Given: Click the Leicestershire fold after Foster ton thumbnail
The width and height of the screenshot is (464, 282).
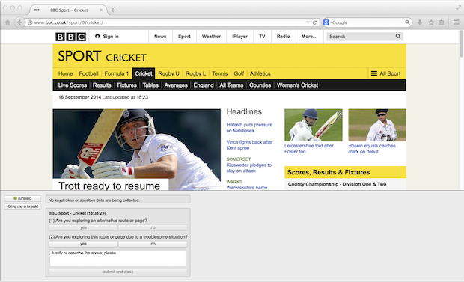Looking at the screenshot, I should pyautogui.click(x=314, y=125).
